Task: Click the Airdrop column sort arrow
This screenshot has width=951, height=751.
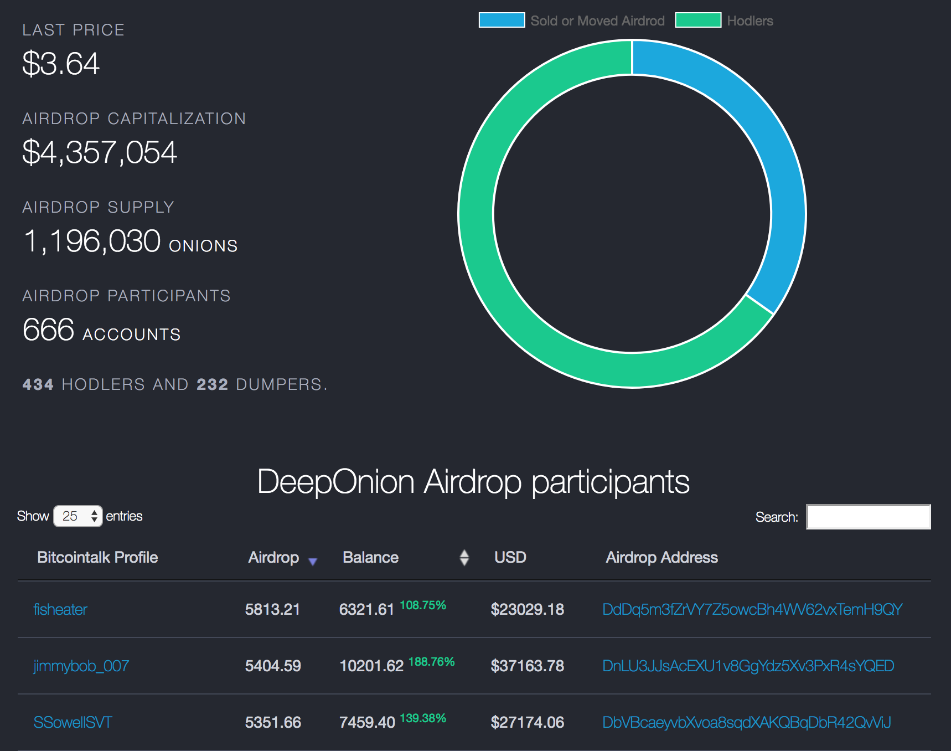Action: 313,561
